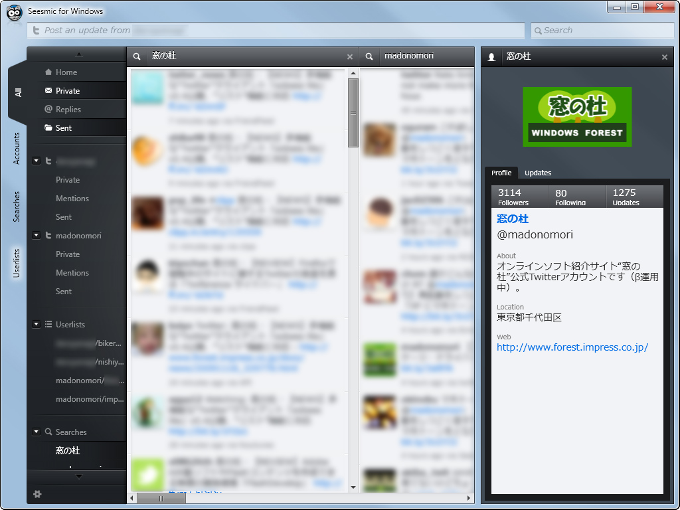Click the Userlists list icon
This screenshot has width=680, height=510.
pos(48,324)
